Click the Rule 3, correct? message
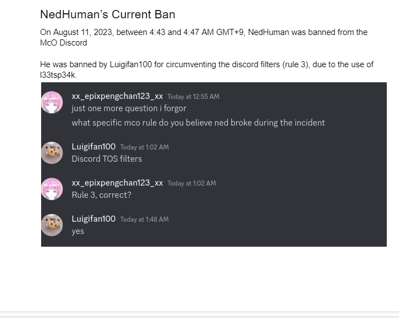The width and height of the screenshot is (399, 325). 101,195
